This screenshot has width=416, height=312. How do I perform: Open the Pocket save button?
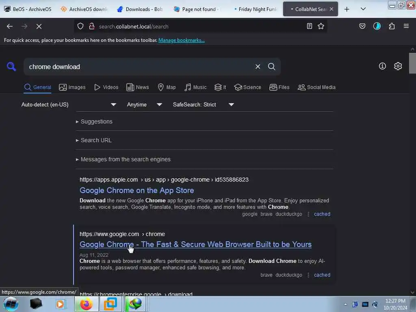[362, 26]
